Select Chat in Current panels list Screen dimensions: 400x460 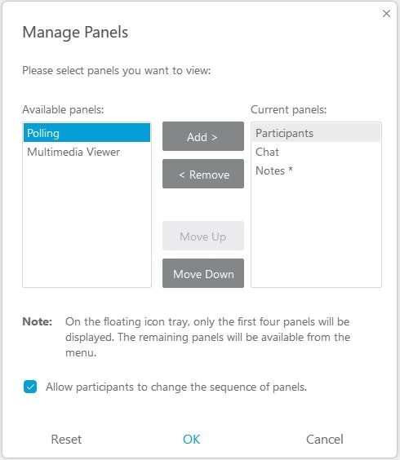point(316,152)
